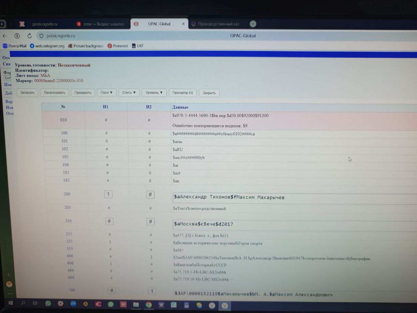This screenshot has width=417, height=313.
Task: Open WhatsApp from the taskbar
Action: pyautogui.click(x=48, y=304)
